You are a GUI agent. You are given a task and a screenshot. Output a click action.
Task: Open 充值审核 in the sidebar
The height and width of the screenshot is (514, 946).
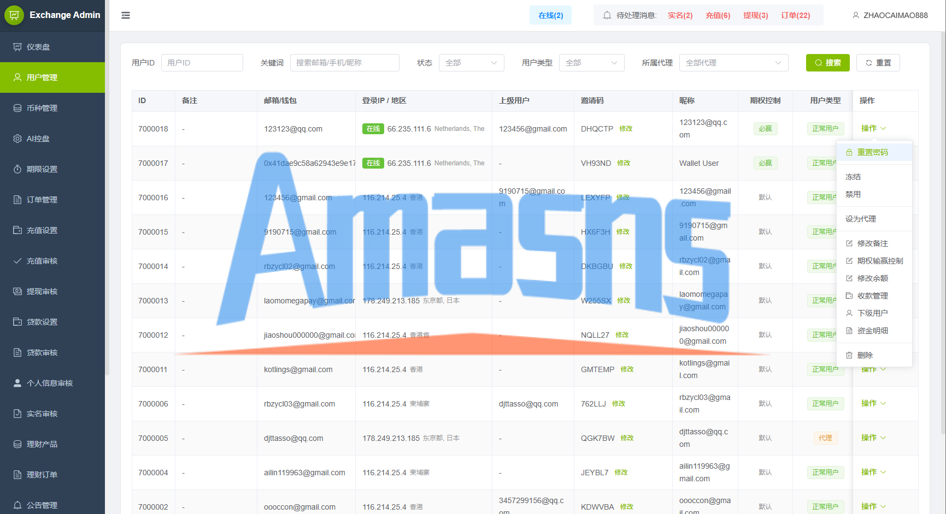pos(52,261)
